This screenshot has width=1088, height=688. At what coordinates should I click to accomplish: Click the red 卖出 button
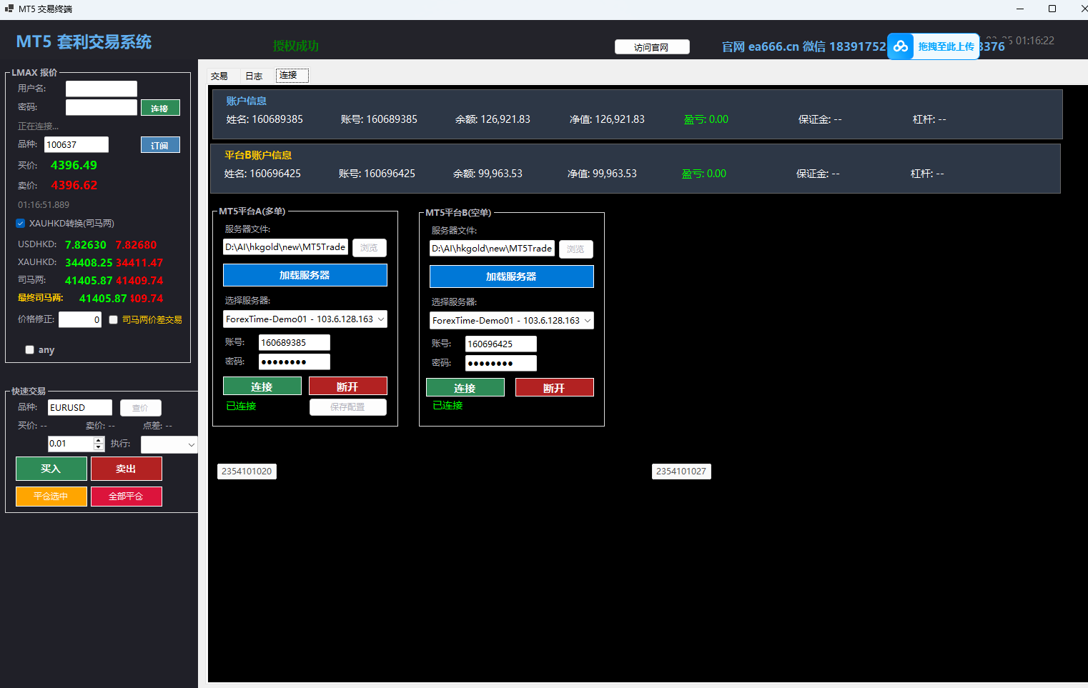(127, 469)
